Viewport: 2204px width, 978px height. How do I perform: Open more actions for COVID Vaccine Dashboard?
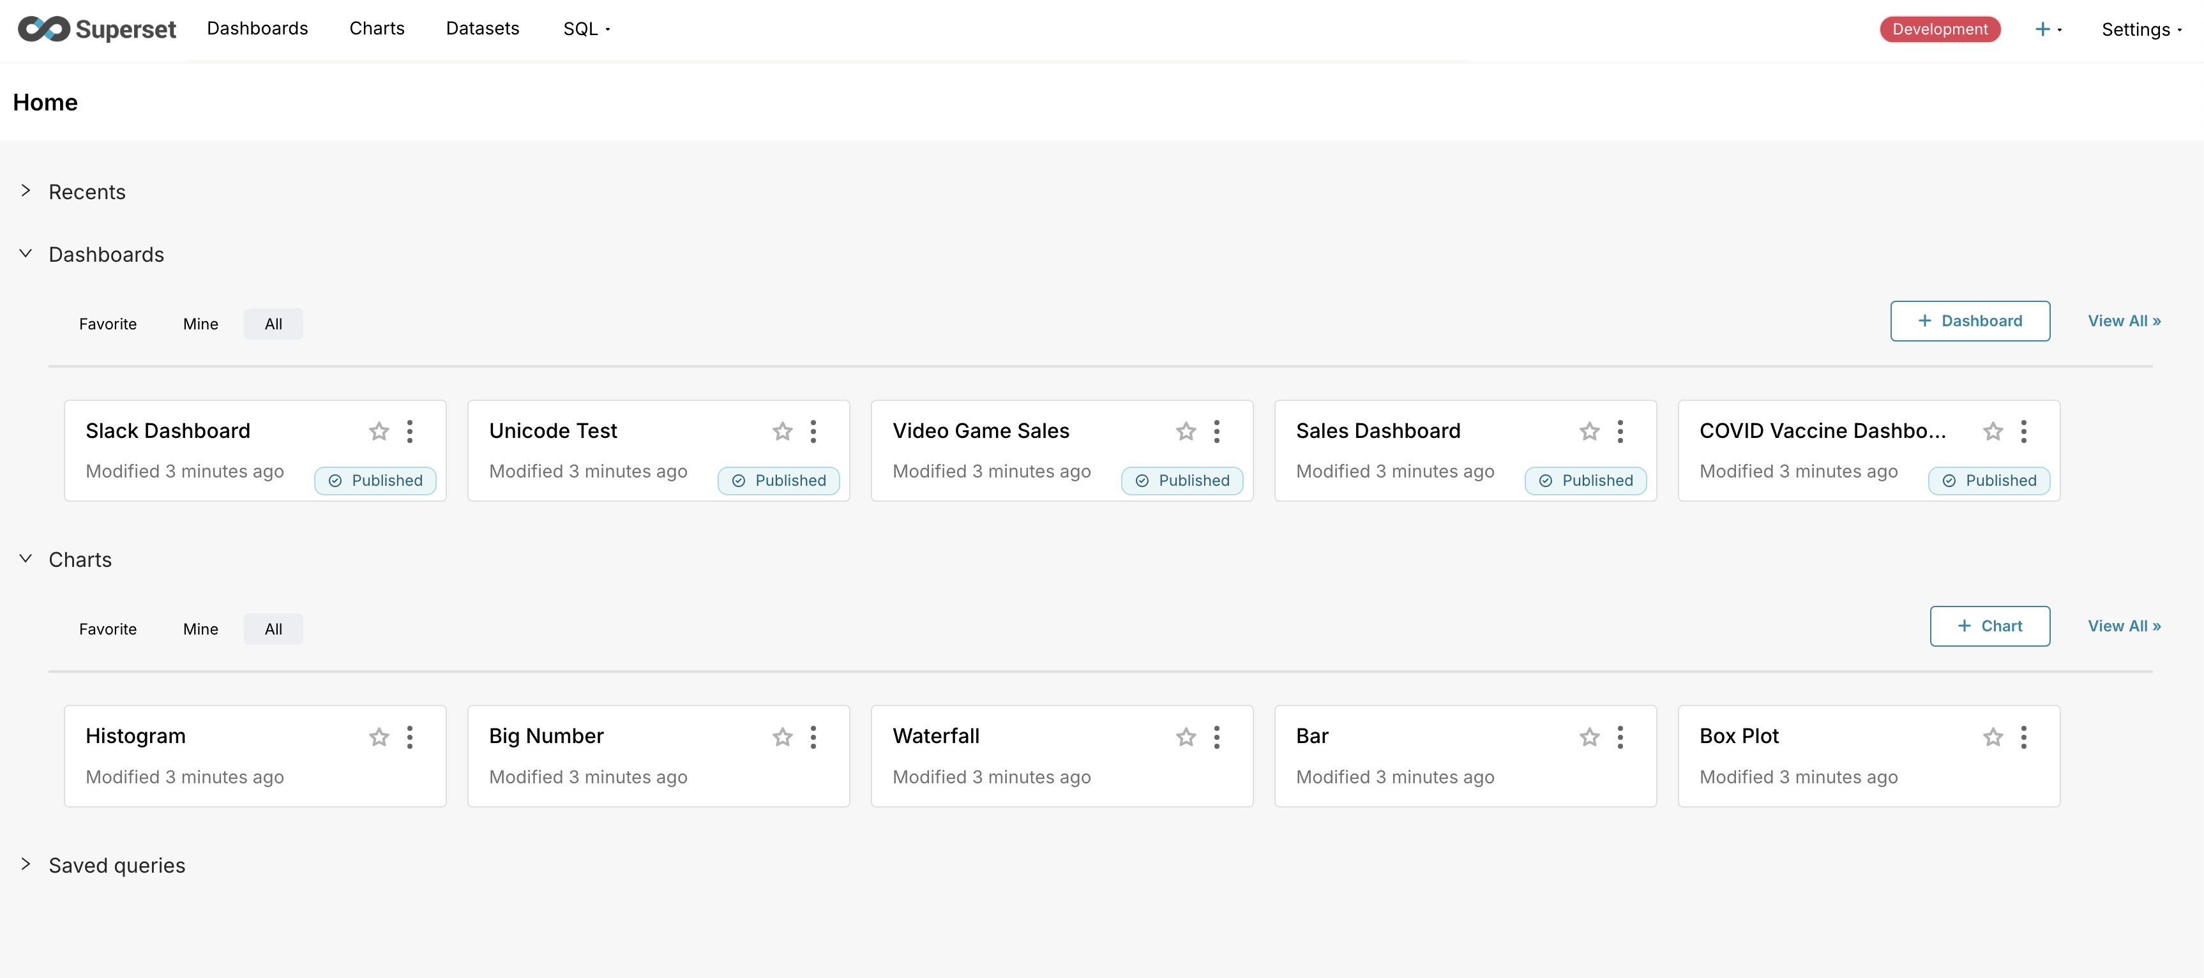click(x=2023, y=432)
